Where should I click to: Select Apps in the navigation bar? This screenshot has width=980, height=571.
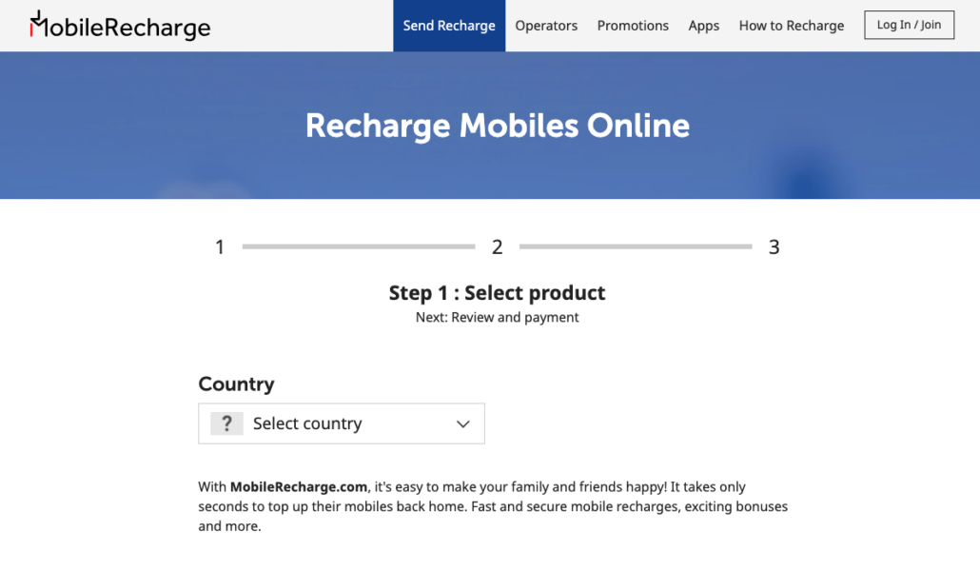[x=704, y=26]
